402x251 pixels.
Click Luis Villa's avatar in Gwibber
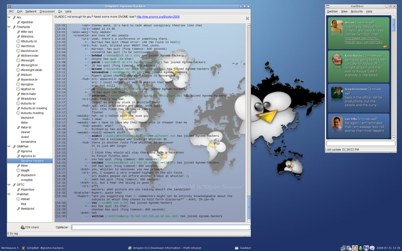336,122
